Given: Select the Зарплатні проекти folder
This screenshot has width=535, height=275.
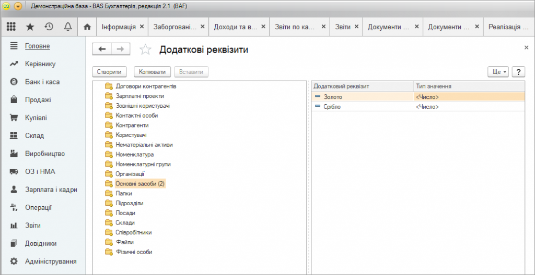Looking at the screenshot, I should coord(140,96).
